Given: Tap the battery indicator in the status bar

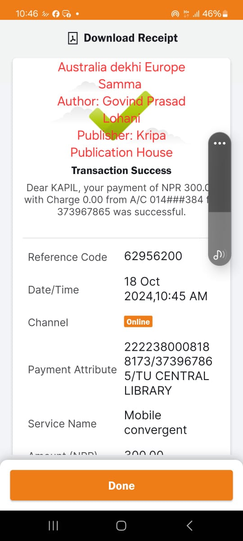Looking at the screenshot, I should [x=225, y=14].
